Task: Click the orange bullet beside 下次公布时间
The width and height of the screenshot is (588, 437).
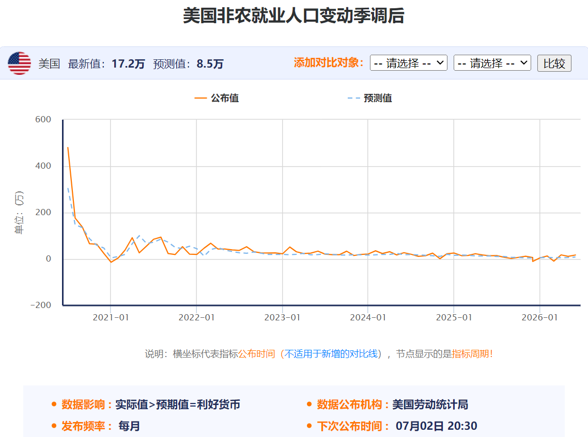Action: click(x=310, y=426)
